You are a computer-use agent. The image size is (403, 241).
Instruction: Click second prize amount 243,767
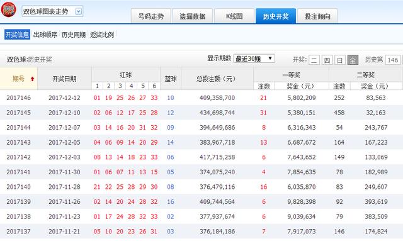point(376,128)
